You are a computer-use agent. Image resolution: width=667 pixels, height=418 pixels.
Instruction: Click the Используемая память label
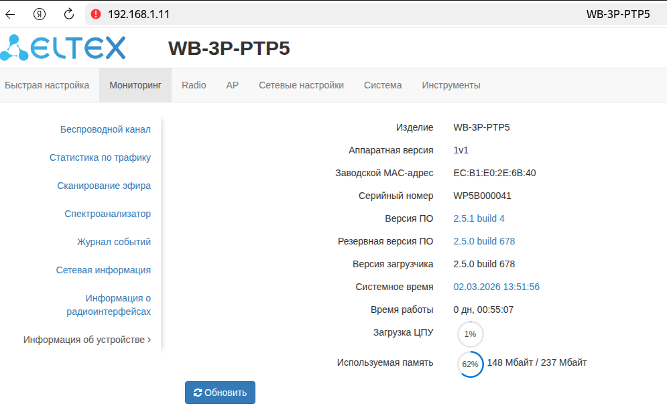385,362
